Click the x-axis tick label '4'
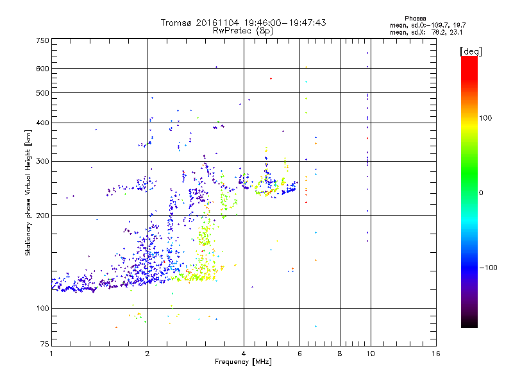The height and width of the screenshot is (385, 513). tap(244, 354)
